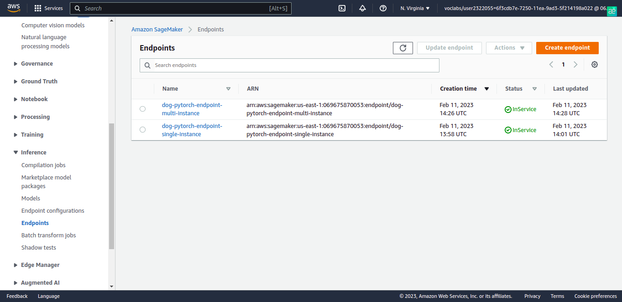The height and width of the screenshot is (302, 622).
Task: Open the Actions dropdown
Action: 509,48
